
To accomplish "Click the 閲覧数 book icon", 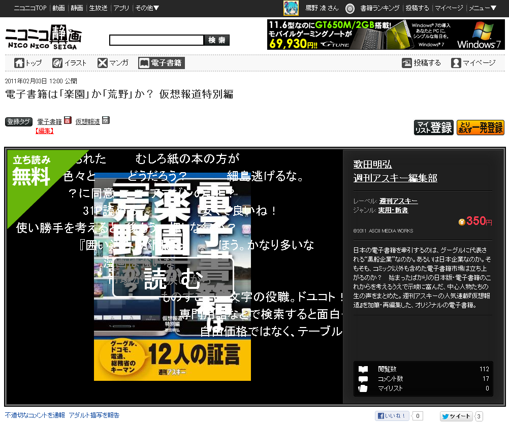I will pos(363,369).
